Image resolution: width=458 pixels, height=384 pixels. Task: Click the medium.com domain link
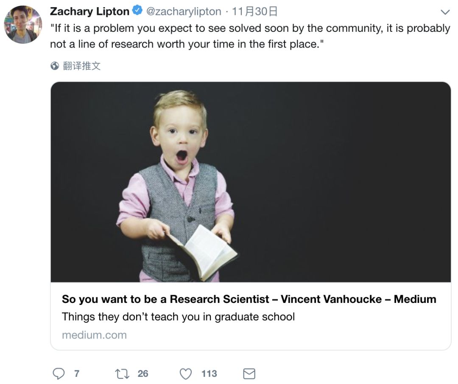[94, 335]
